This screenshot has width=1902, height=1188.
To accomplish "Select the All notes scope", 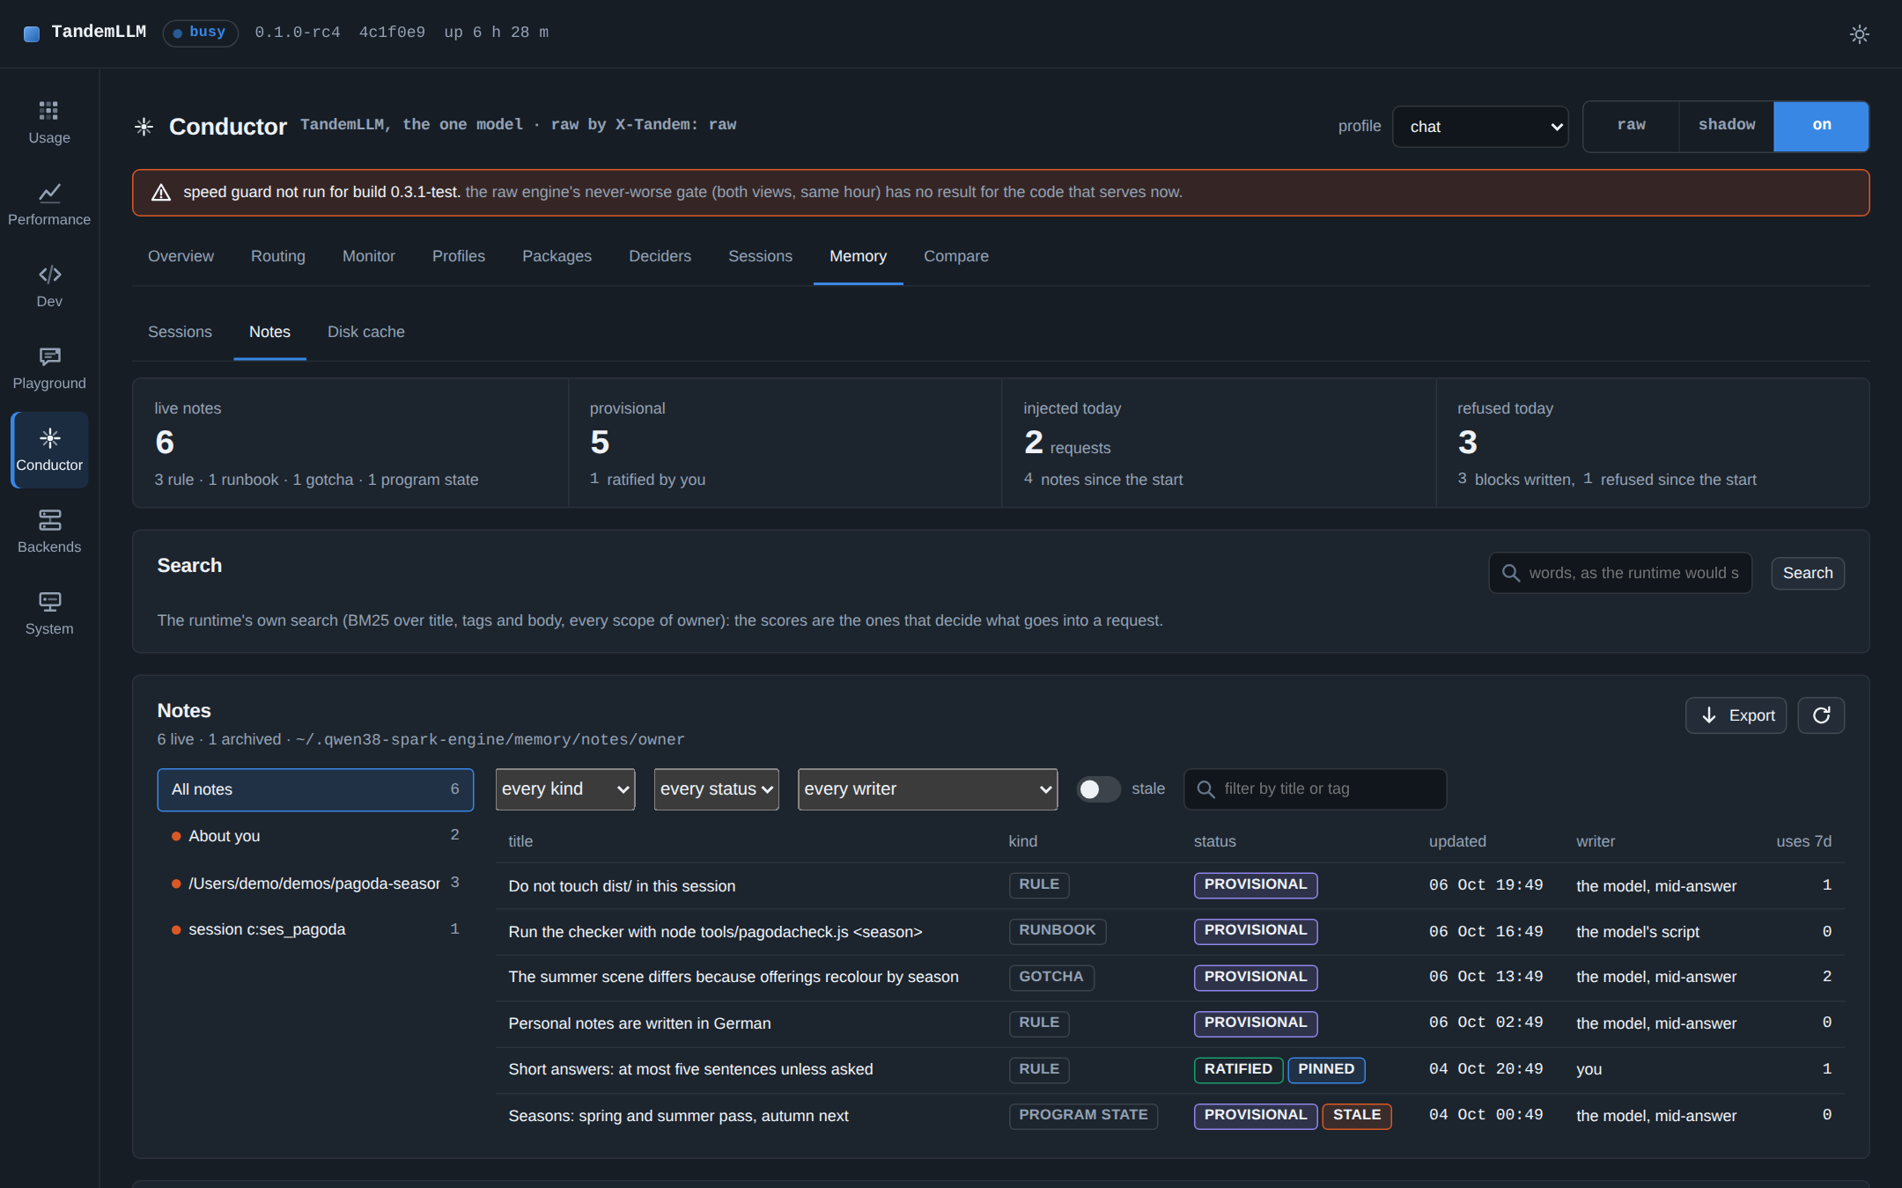I will tap(315, 789).
